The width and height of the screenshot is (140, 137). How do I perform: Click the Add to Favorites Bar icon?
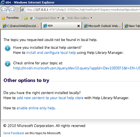tap(26, 18)
